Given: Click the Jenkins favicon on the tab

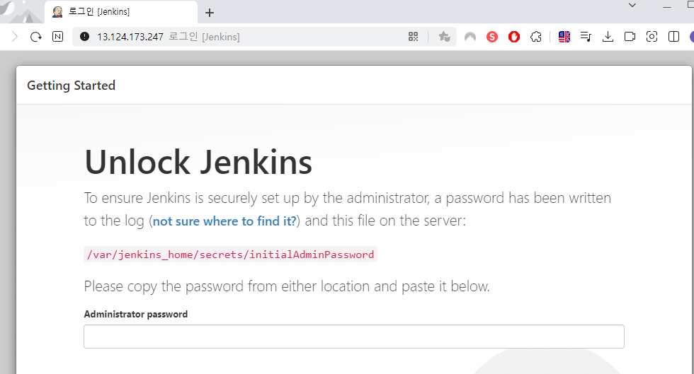Looking at the screenshot, I should [x=57, y=12].
